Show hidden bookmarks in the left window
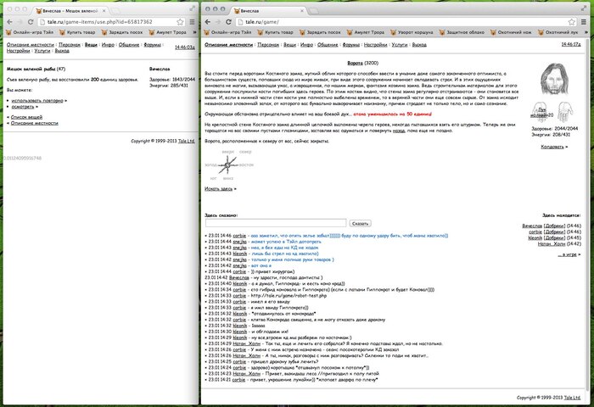Screen dimensions: 594x407 pos(194,32)
